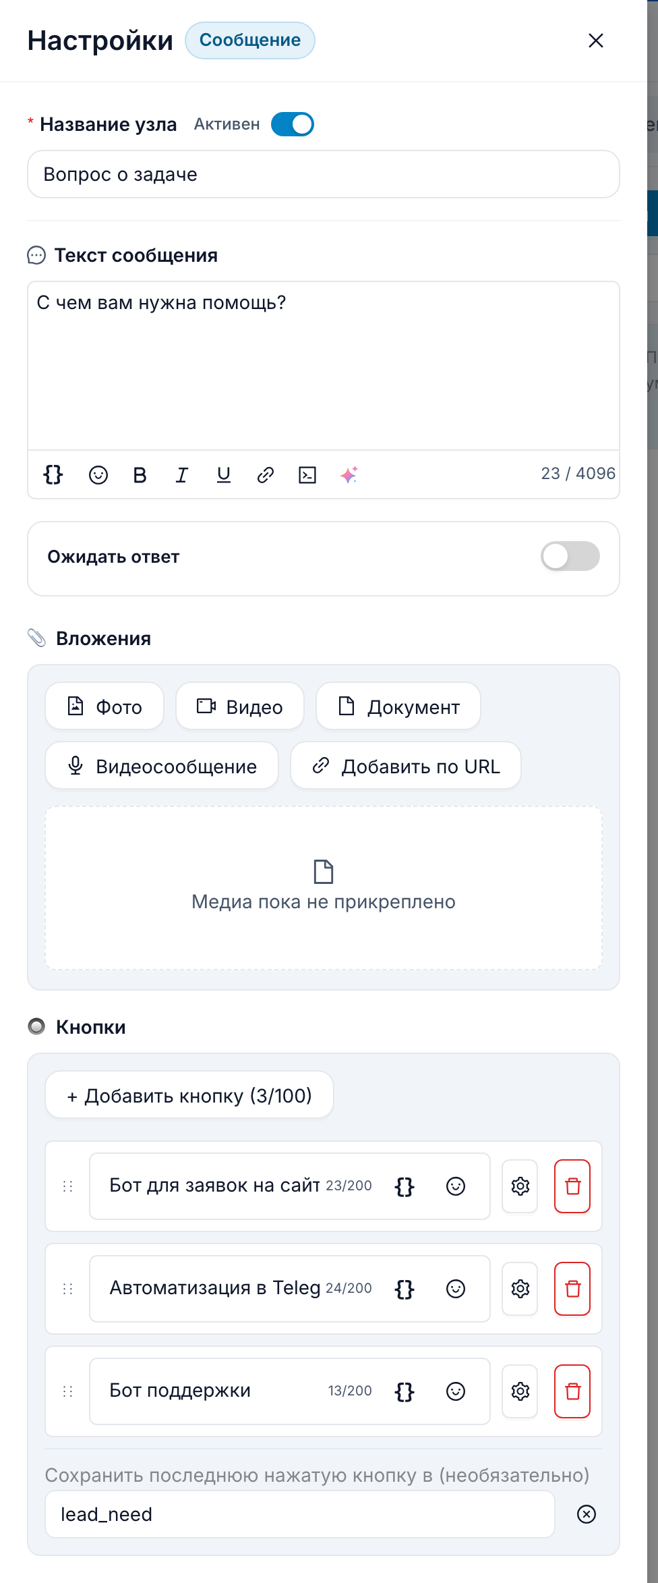This screenshot has height=1583, width=658.
Task: Enable the Ожидать ответ switch
Action: click(x=570, y=557)
